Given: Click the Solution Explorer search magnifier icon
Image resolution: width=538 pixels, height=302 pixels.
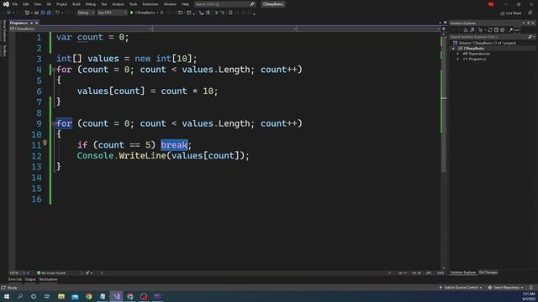Looking at the screenshot, I should pyautogui.click(x=530, y=37).
